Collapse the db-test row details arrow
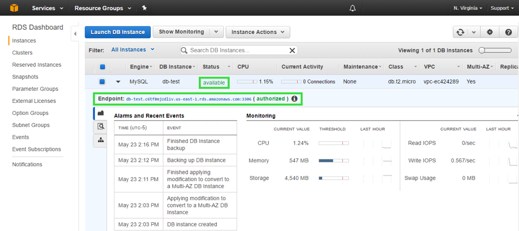The image size is (519, 231). [x=118, y=82]
